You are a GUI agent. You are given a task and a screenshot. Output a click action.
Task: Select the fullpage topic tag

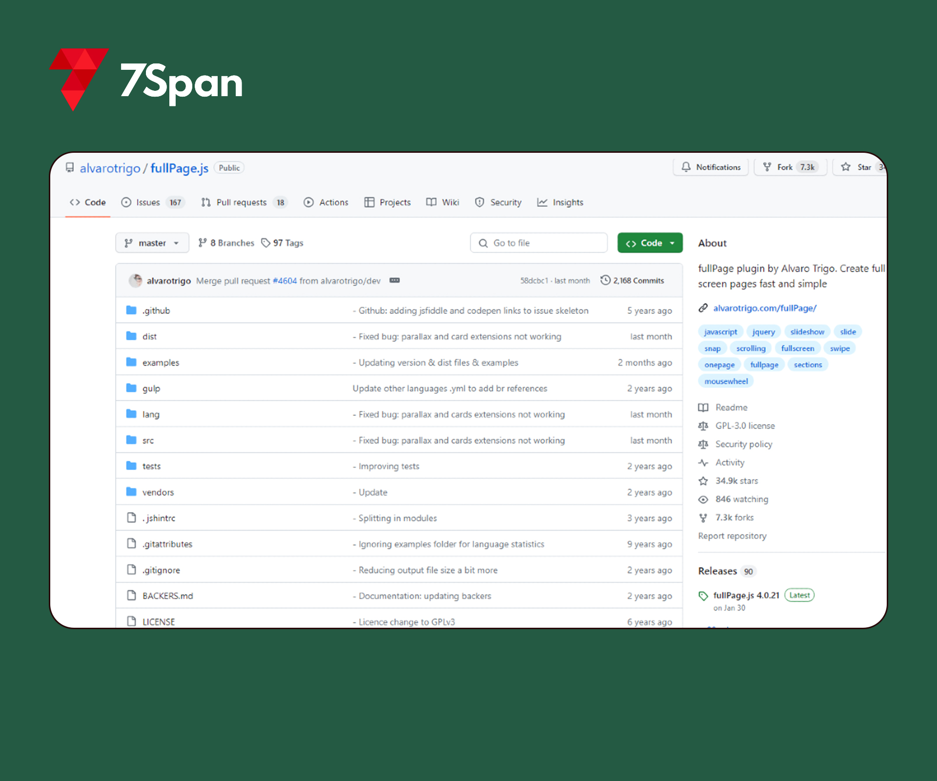pos(764,365)
